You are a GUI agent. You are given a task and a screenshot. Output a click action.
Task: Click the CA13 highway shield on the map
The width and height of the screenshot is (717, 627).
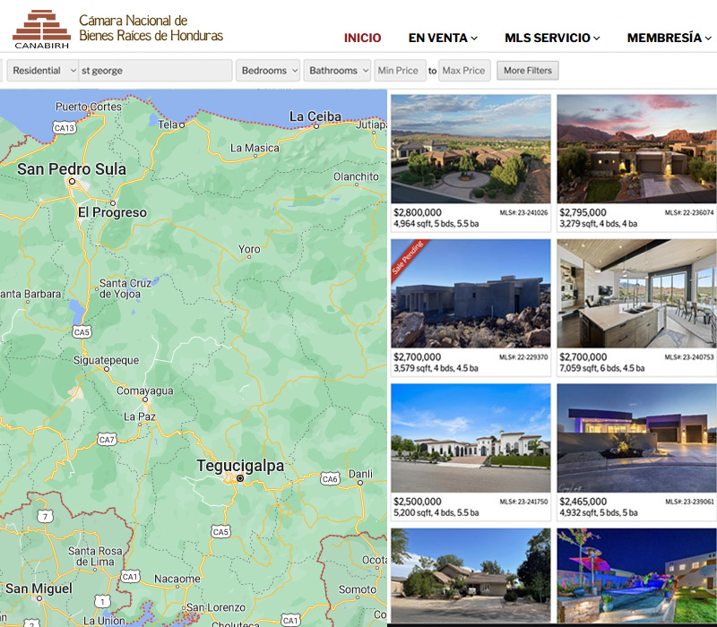tap(64, 128)
